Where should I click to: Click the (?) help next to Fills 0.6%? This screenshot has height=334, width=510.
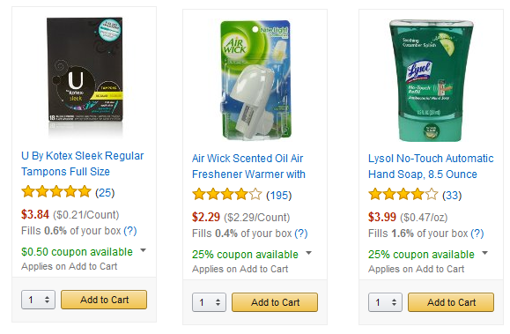[130, 231]
